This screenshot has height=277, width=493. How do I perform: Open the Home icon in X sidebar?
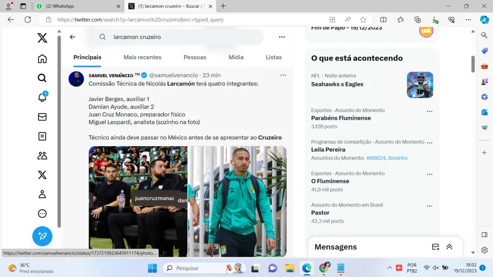42,59
